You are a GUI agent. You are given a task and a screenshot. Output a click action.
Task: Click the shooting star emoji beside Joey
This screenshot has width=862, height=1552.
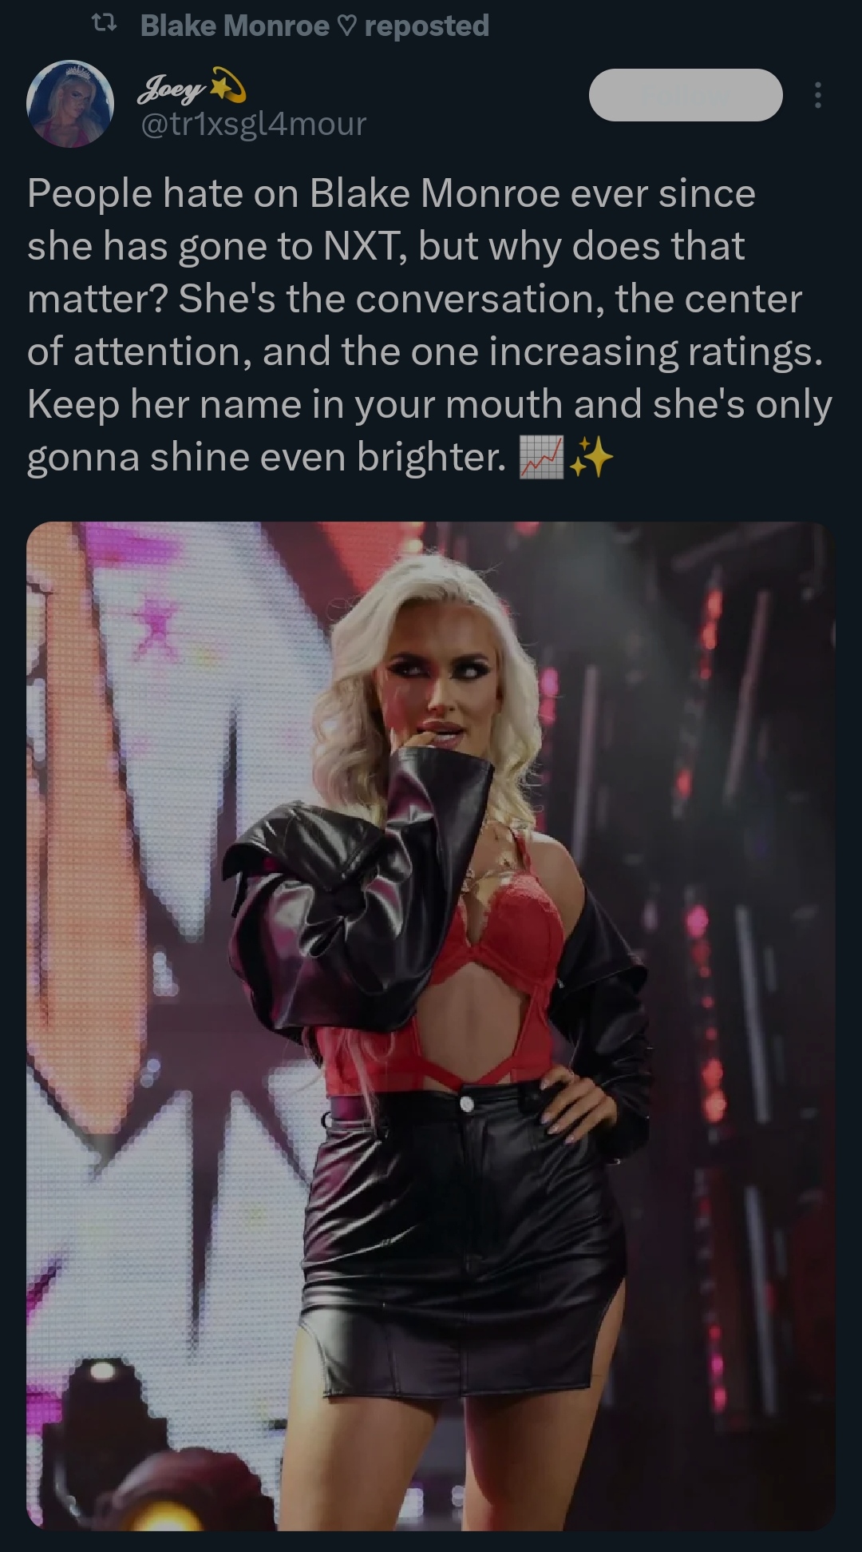pyautogui.click(x=228, y=87)
